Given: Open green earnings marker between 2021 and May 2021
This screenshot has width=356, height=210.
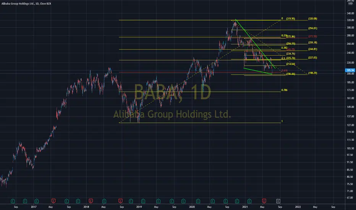Looking at the screenshot, I should click(x=249, y=201).
